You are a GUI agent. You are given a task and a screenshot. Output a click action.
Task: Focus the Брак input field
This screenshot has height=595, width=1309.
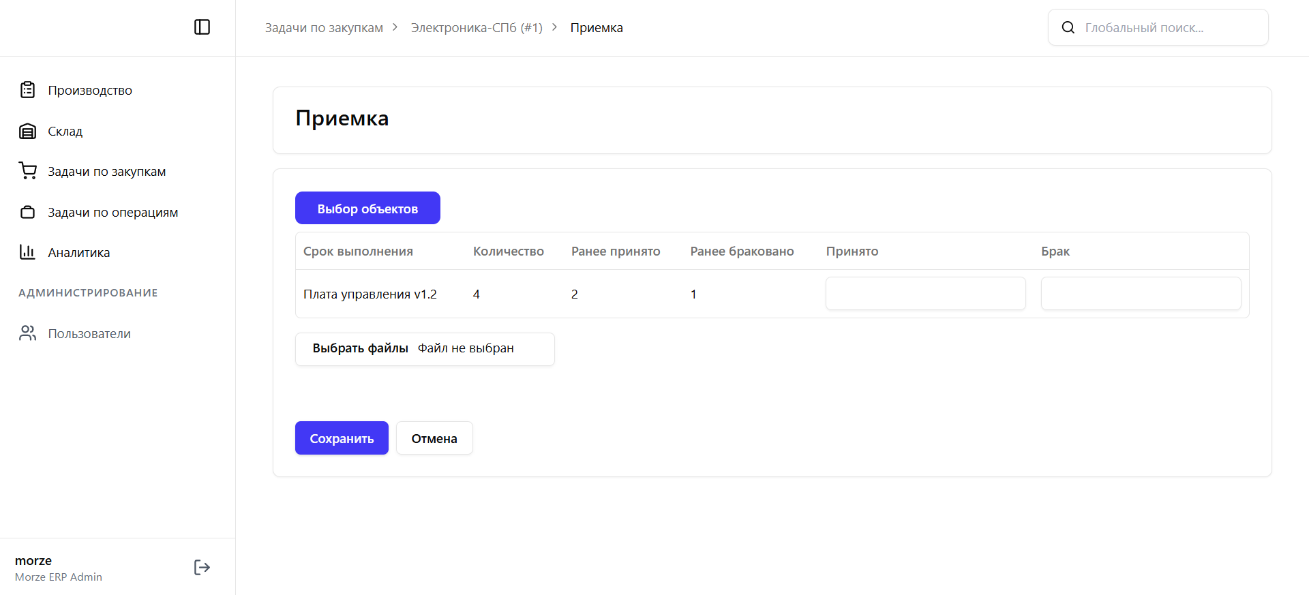coord(1141,294)
